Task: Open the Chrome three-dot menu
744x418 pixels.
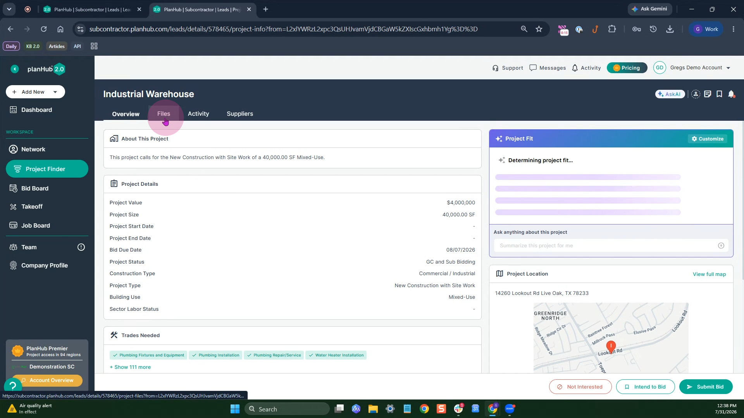Action: (x=734, y=29)
